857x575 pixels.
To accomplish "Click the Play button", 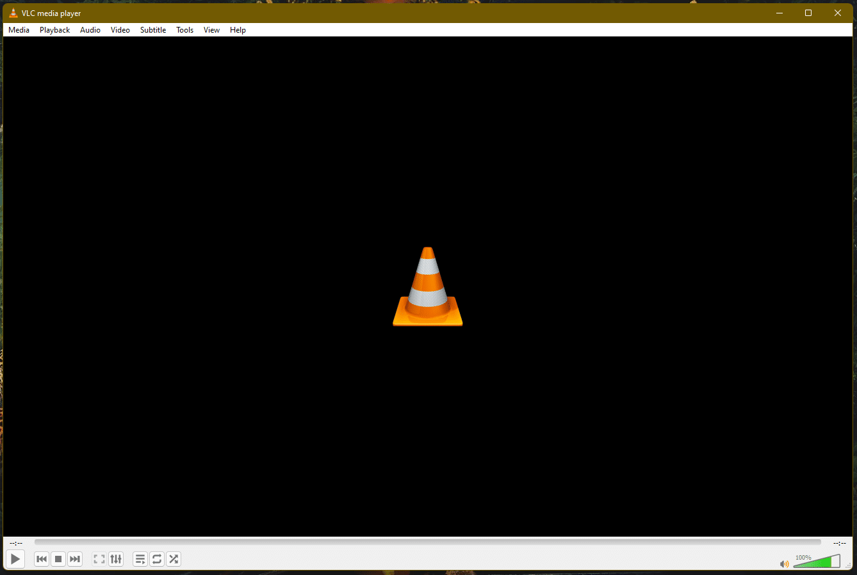I will [15, 558].
